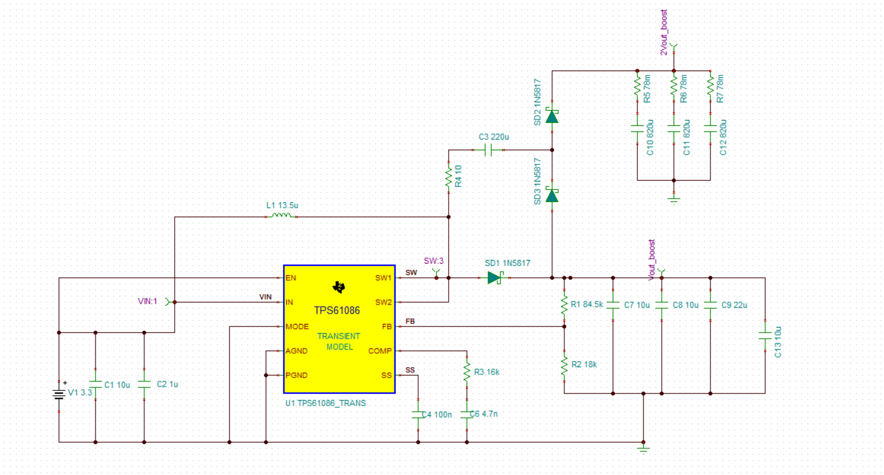
Task: Select Schottky diode SD3 1N5817
Action: (552, 195)
